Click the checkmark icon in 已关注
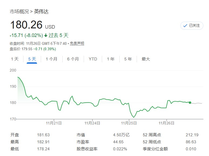 click(x=185, y=26)
